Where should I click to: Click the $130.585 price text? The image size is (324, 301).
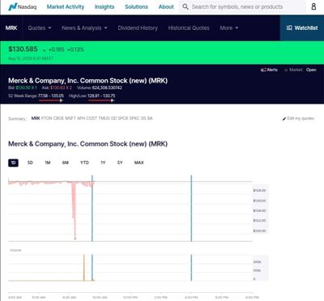23,49
